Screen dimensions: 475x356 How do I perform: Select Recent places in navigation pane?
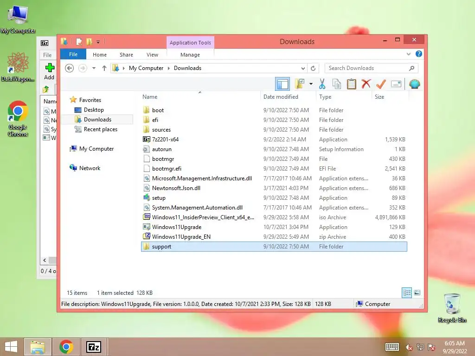(100, 129)
